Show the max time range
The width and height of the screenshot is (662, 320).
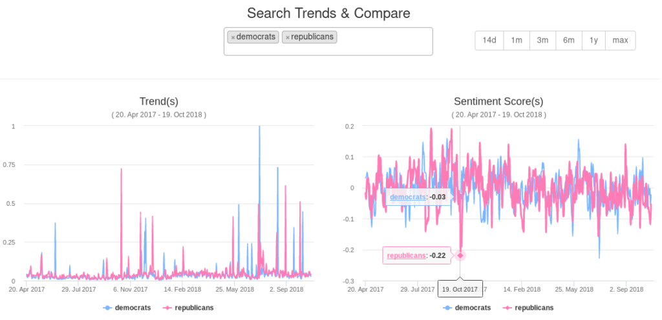coord(621,40)
